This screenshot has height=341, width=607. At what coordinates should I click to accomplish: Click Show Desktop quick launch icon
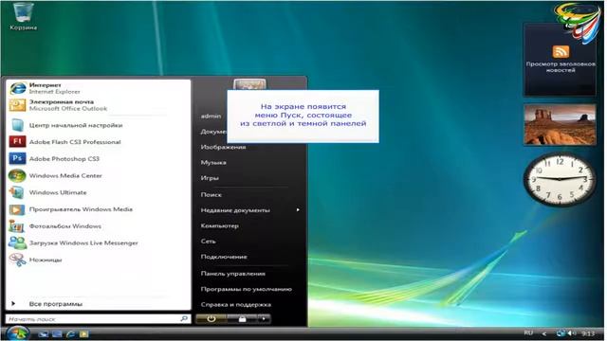coord(43,334)
